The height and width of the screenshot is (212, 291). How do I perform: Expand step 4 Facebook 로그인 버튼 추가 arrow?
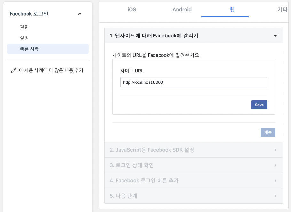click(275, 181)
